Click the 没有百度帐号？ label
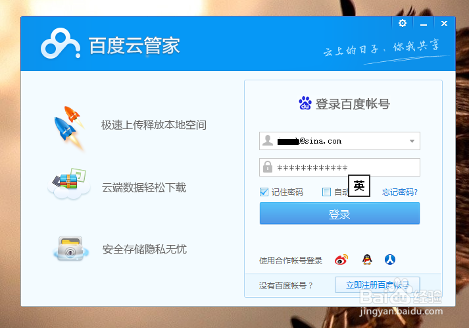Screen dimensions: 469x328 click(285, 285)
